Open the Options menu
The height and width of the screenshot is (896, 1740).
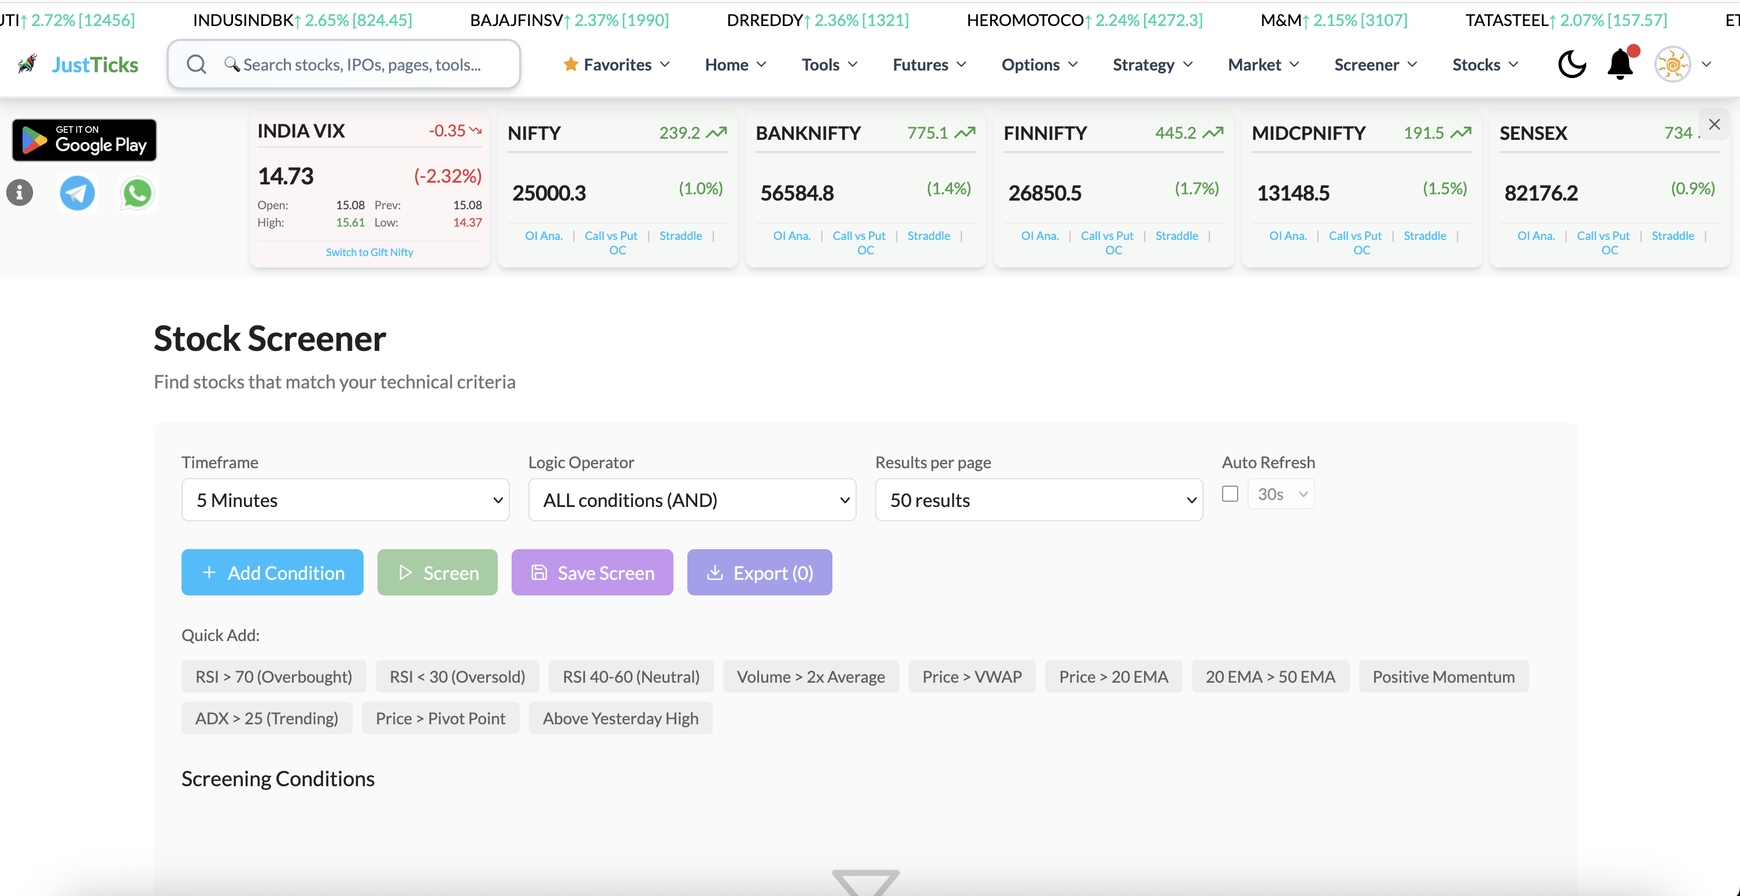tap(1039, 65)
